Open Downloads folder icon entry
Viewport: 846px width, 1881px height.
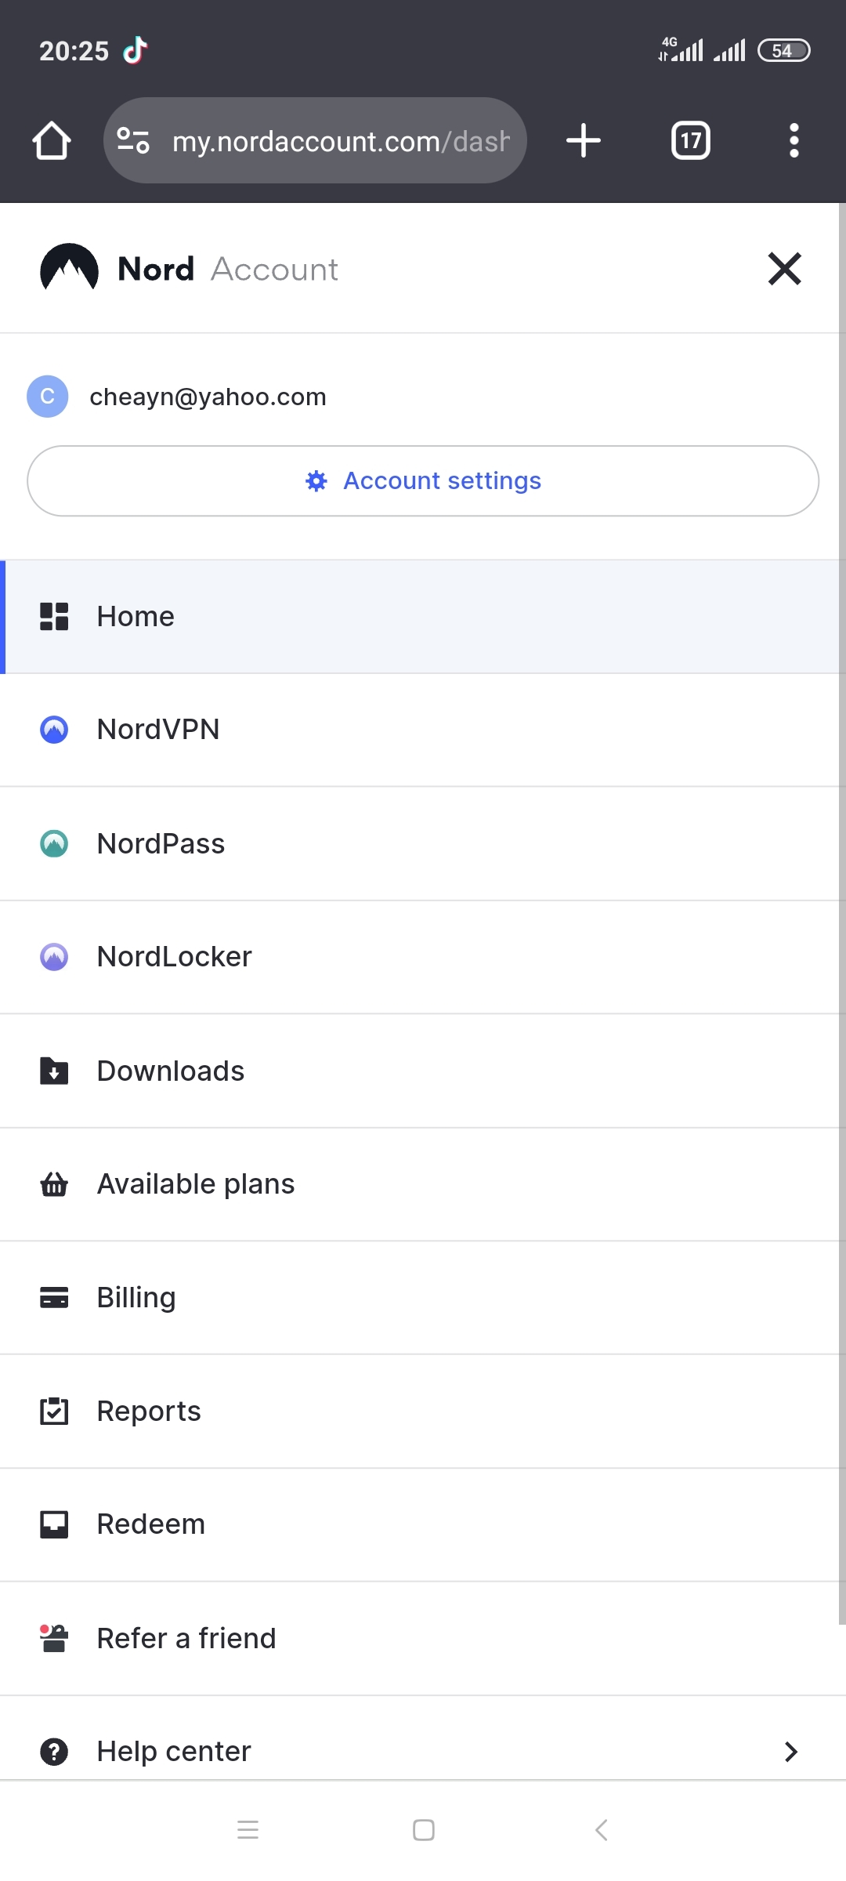click(x=54, y=1071)
